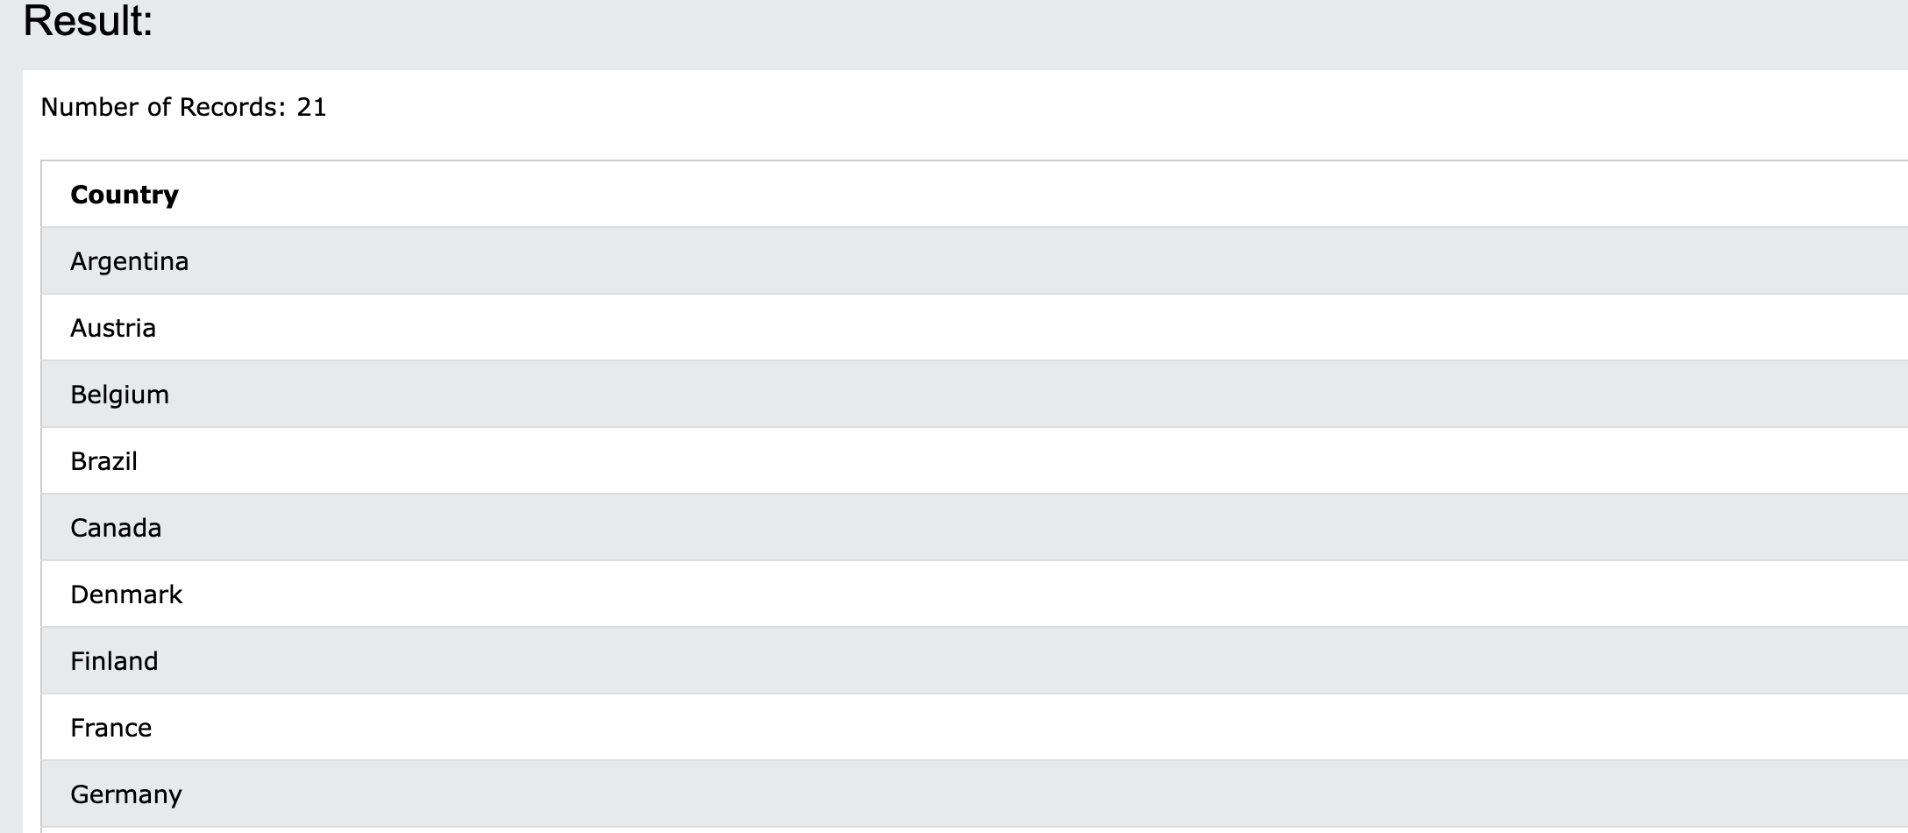Click on Canada in the table
The height and width of the screenshot is (833, 1908).
(x=116, y=528)
